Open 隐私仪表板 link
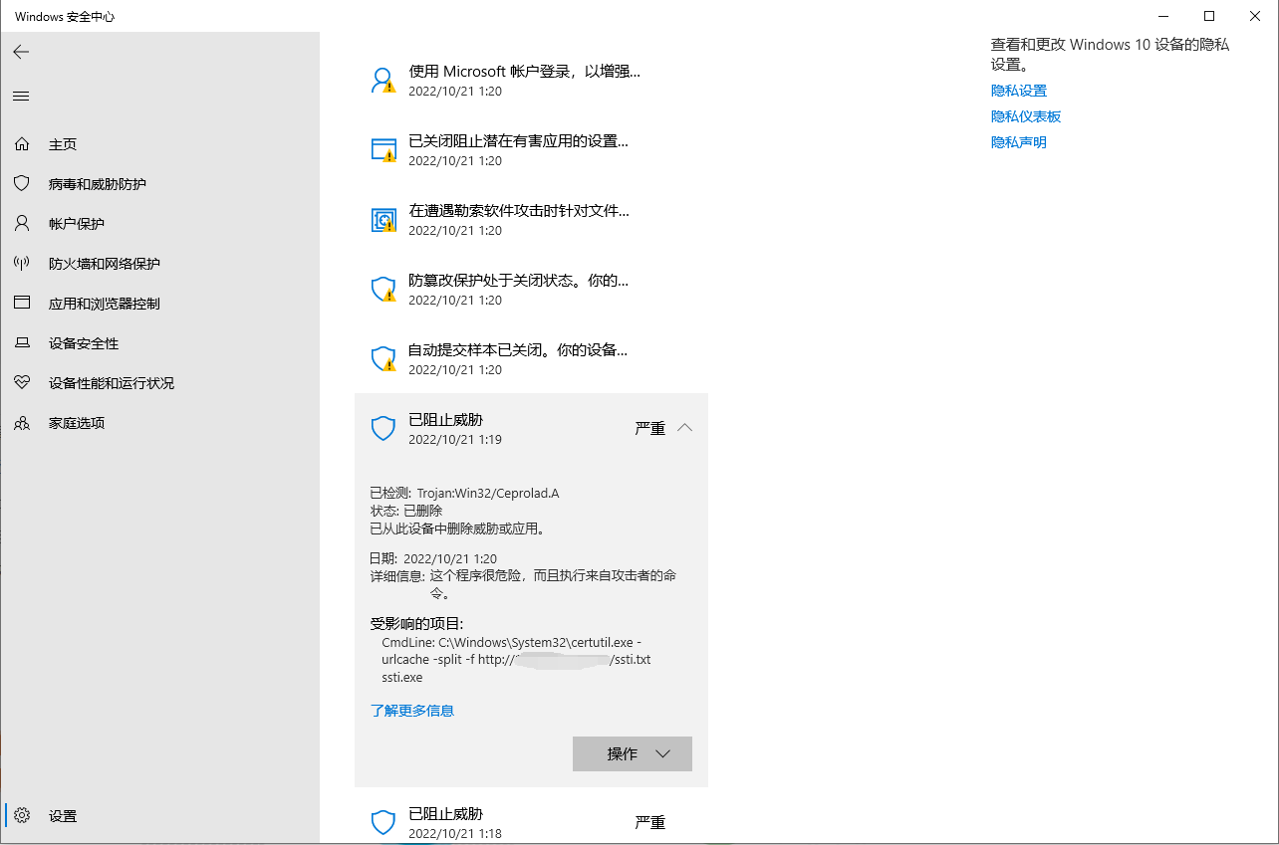1279x845 pixels. click(x=1026, y=116)
